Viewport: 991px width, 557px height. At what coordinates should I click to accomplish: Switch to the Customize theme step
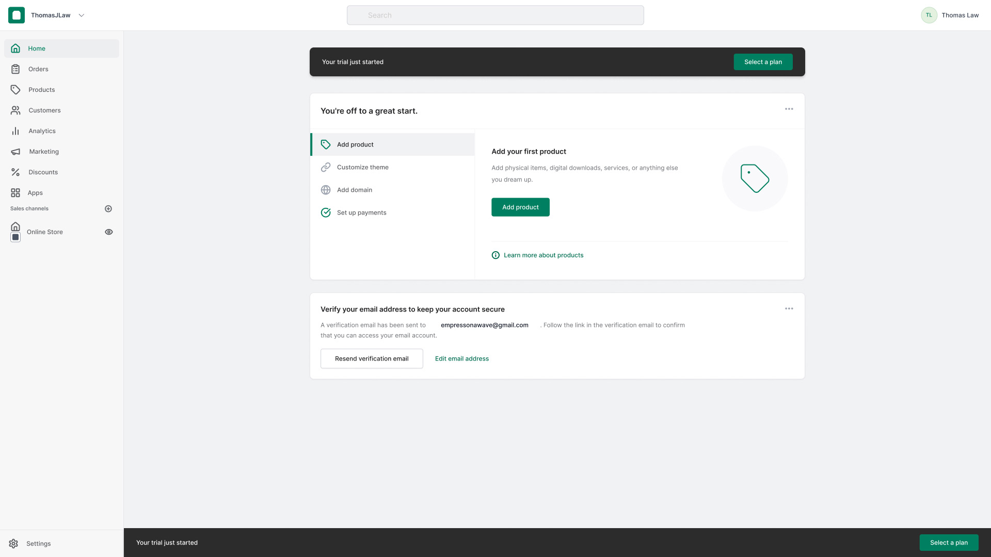[x=363, y=167]
